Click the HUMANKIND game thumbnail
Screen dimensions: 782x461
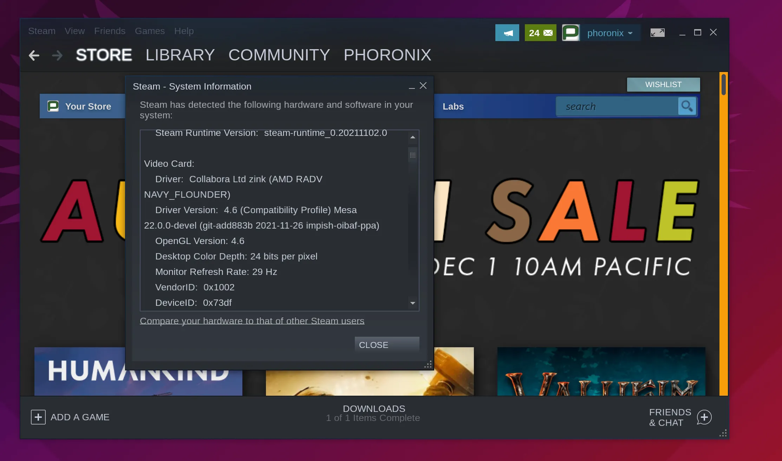pos(138,371)
